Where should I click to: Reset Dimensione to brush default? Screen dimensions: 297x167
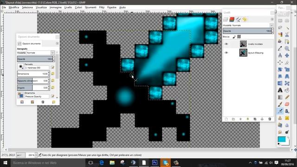pos(53,74)
